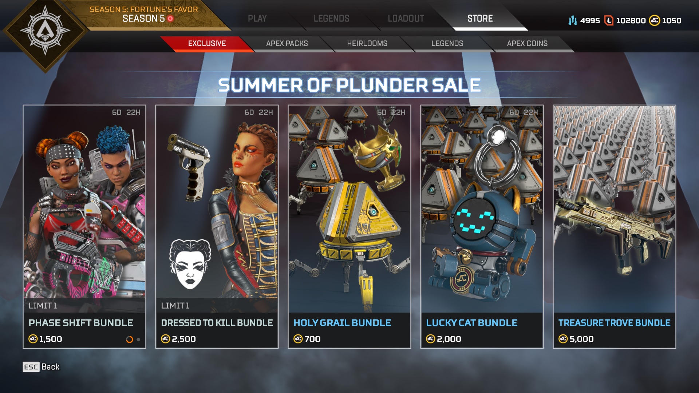Select the Apex Packs store category
699x393 pixels.
coord(287,44)
